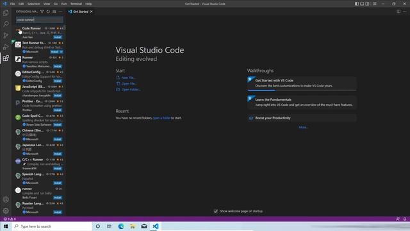Screen dimensions: 410x231
Task: Select Visual Studio Code taskbar icon
Action: pos(156,227)
